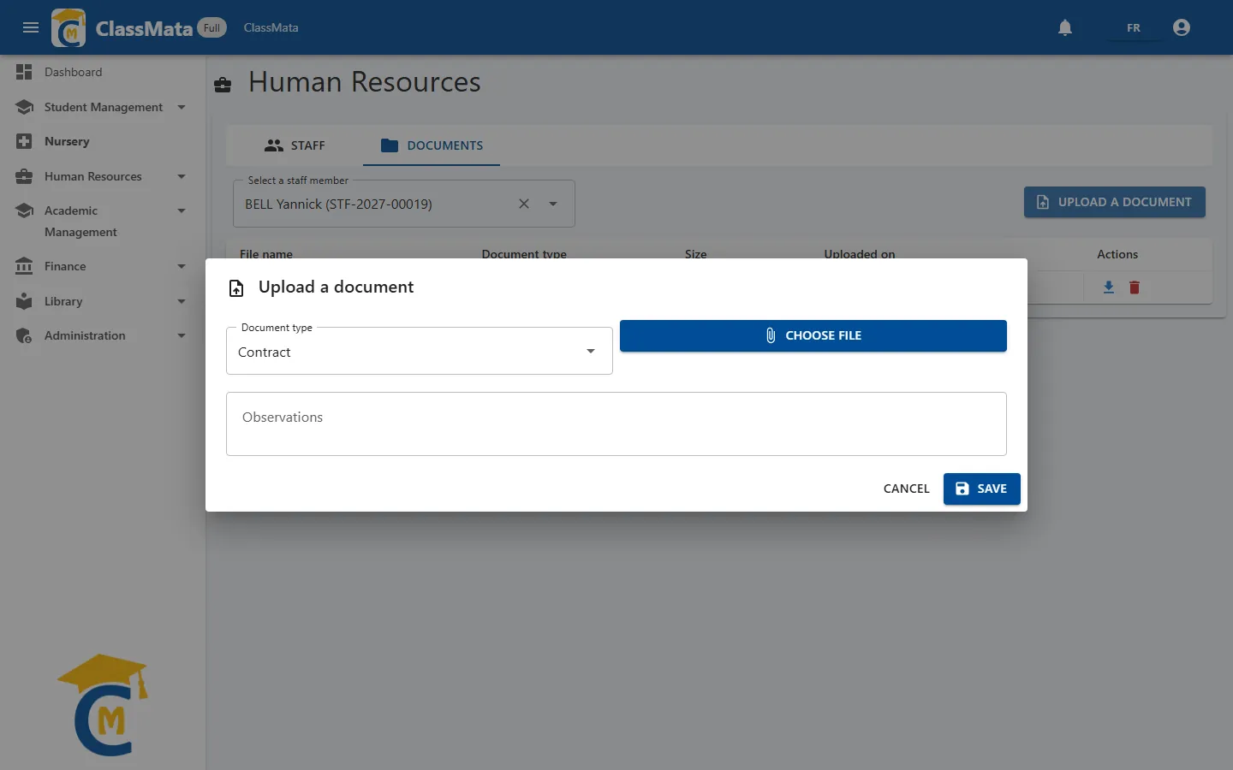Click CANCEL in upload dialog
The width and height of the screenshot is (1233, 770).
pos(907,489)
